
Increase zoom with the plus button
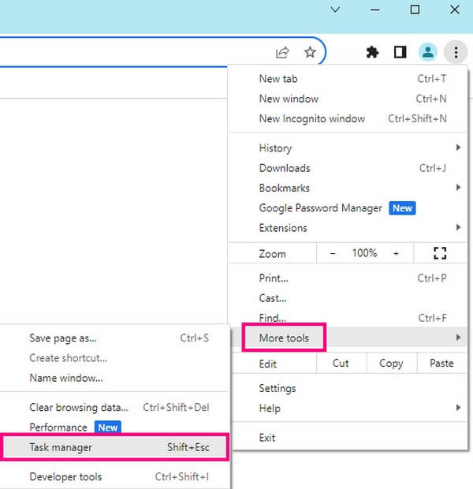396,253
